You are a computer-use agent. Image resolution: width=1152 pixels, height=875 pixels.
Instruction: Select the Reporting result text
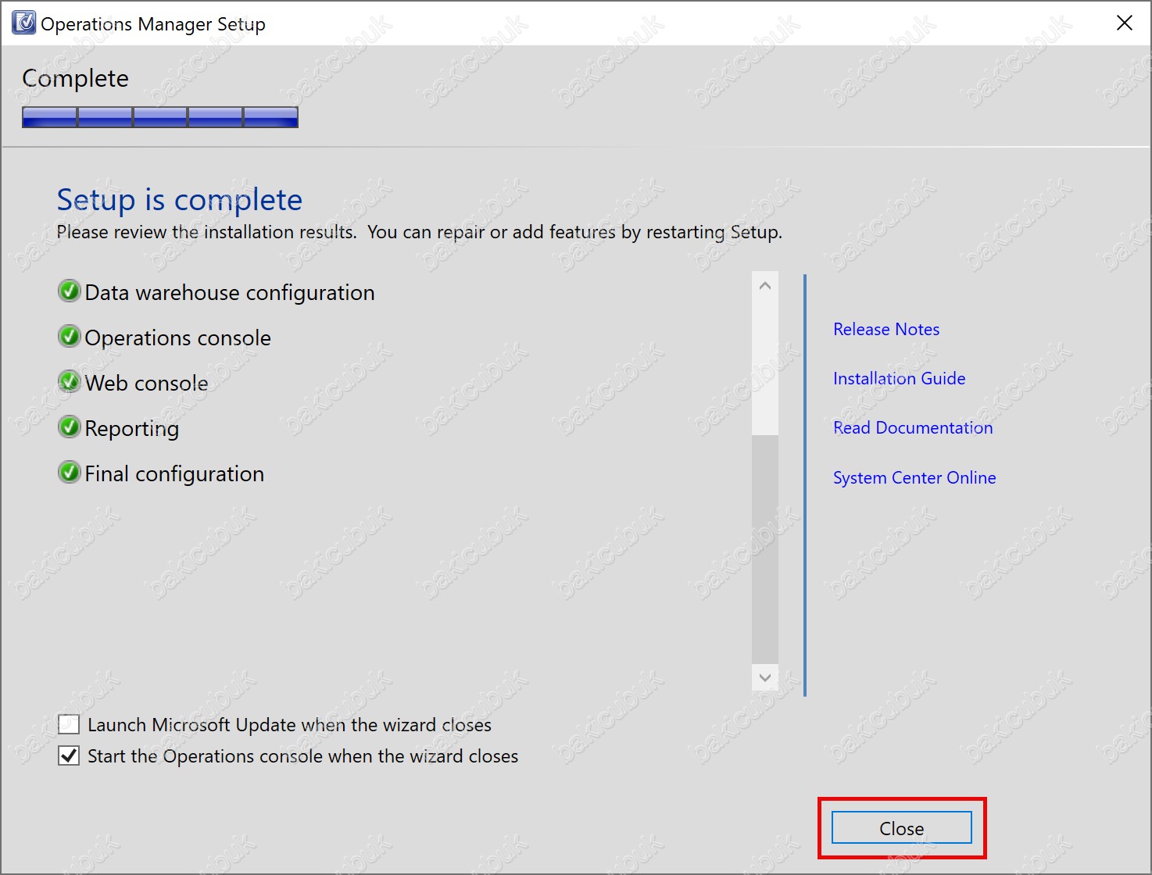[x=132, y=429]
